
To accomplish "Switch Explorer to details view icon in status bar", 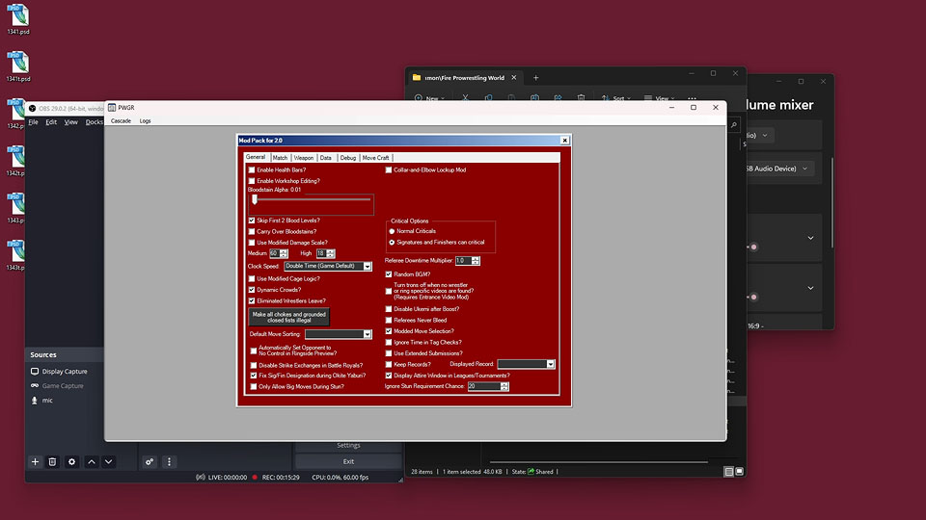I will (x=729, y=472).
